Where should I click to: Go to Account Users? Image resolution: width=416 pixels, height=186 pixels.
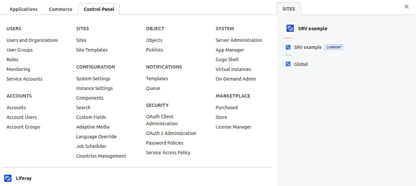[x=22, y=117]
